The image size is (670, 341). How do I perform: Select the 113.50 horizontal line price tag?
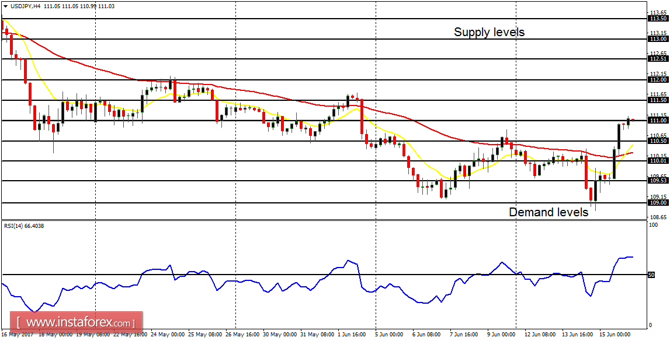658,19
